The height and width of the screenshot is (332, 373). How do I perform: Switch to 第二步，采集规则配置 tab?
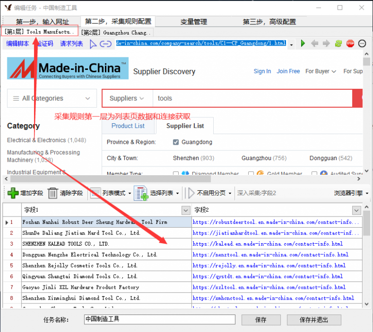tap(118, 21)
